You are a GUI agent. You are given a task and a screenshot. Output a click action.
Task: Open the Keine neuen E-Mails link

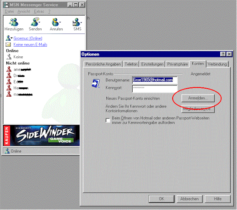30,45
